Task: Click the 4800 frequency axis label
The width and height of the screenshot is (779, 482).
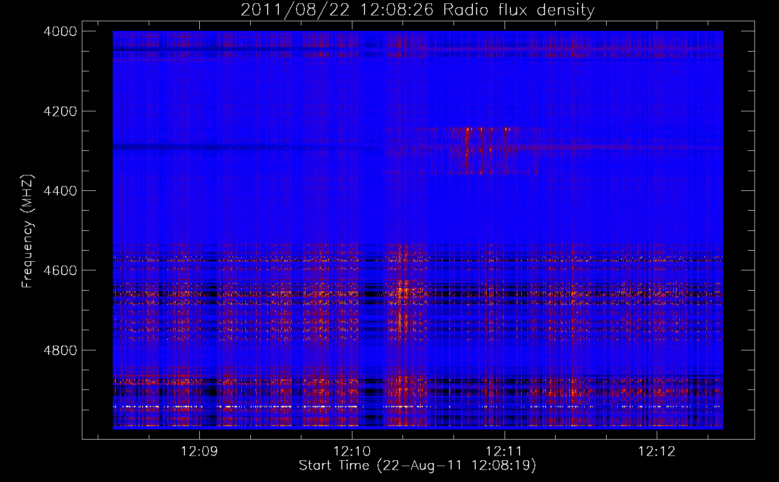Action: 60,350
